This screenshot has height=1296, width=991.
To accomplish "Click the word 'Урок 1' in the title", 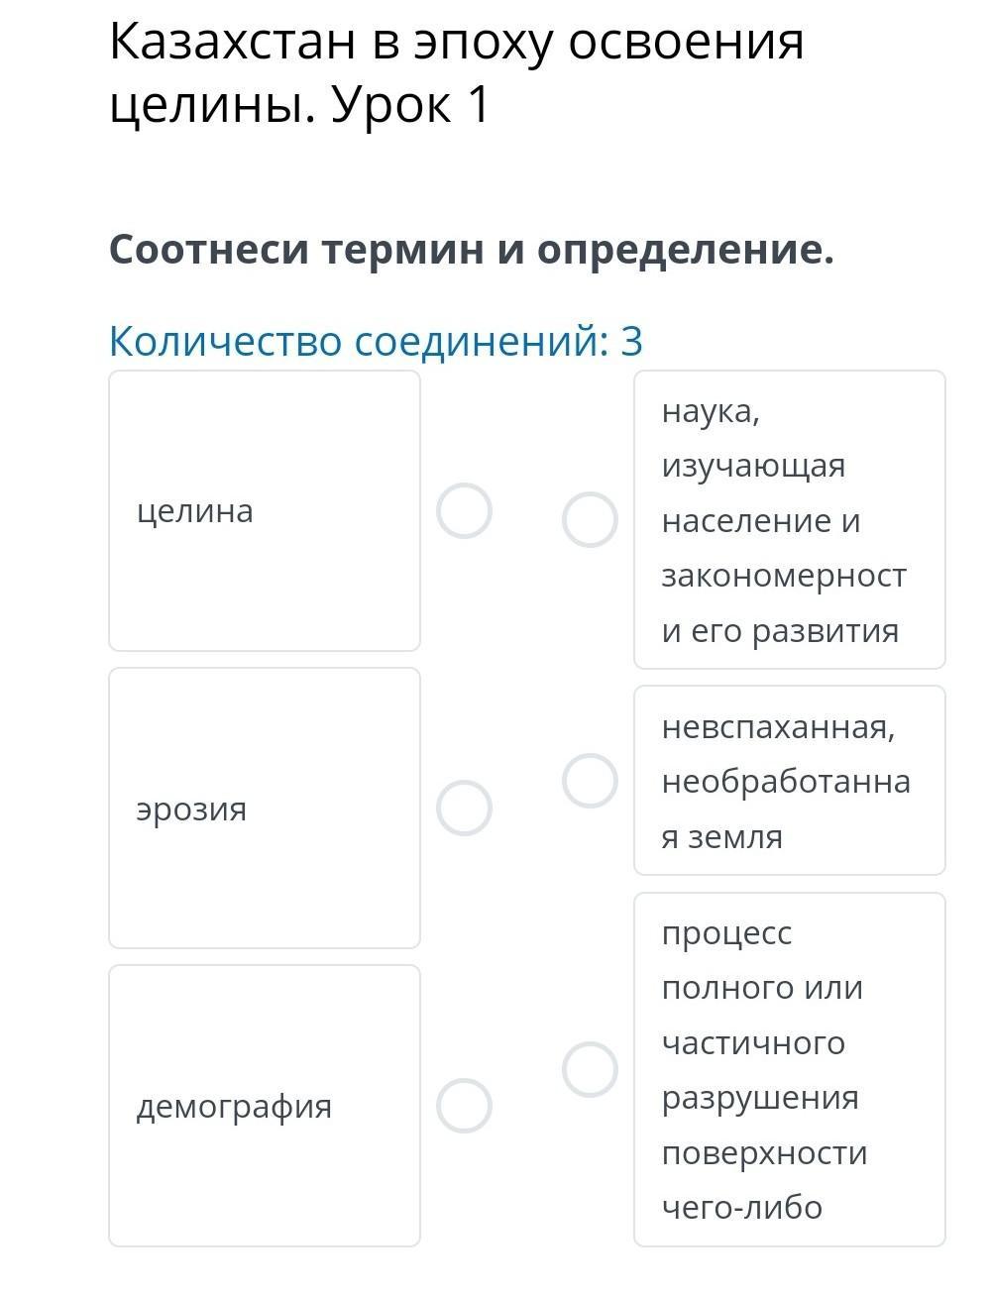I will 410,105.
